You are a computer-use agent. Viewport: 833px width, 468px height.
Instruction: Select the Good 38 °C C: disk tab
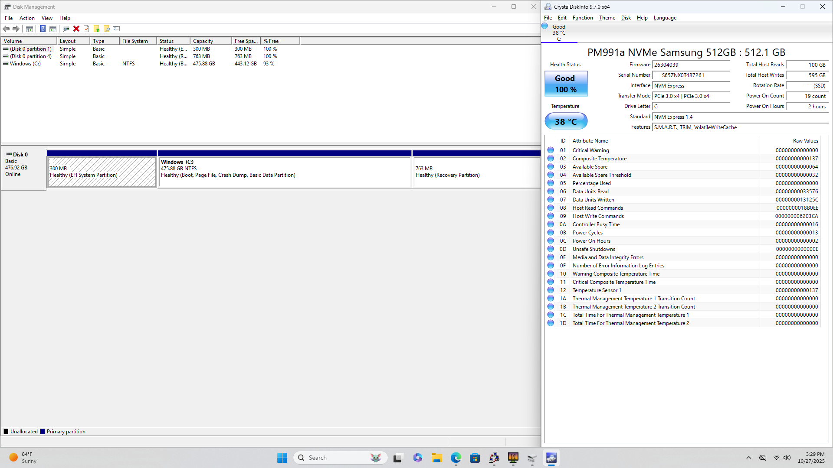click(559, 32)
